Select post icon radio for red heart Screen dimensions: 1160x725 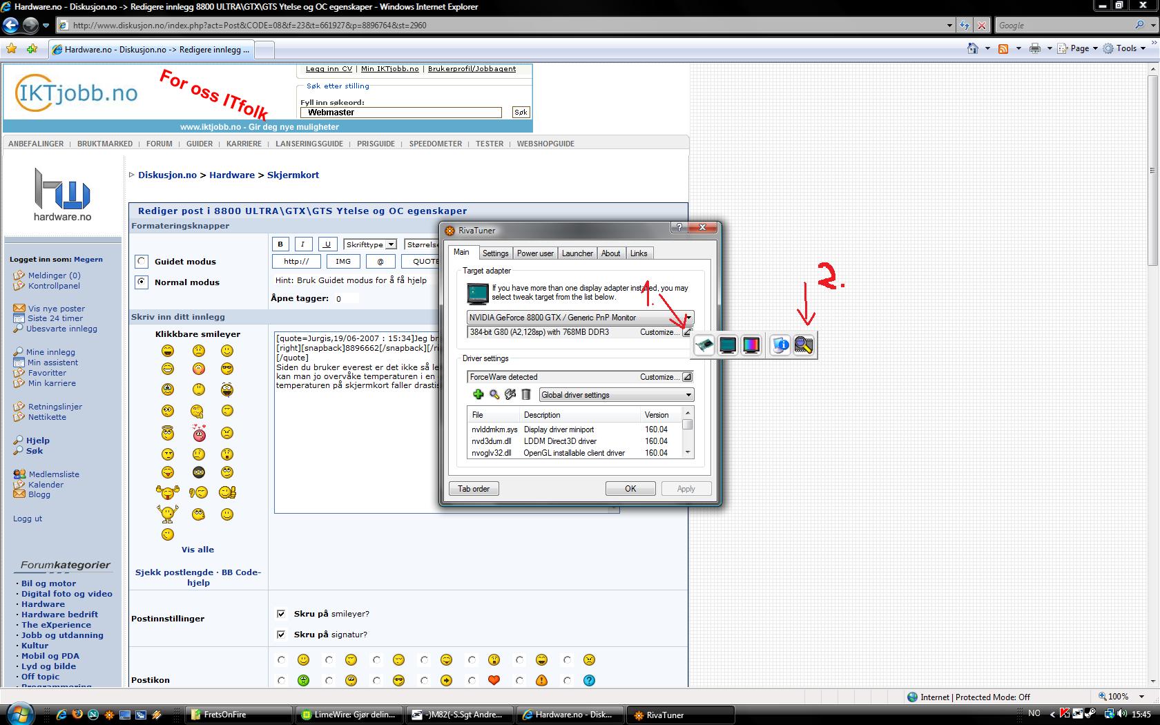tap(472, 680)
